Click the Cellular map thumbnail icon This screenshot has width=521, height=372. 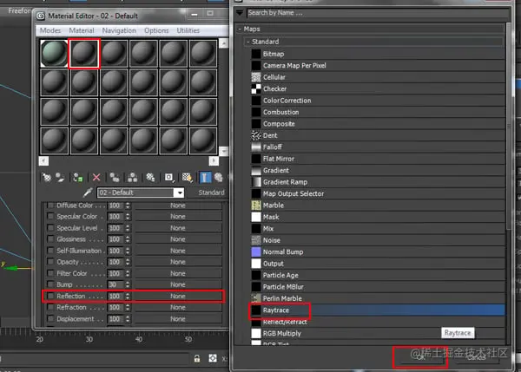(256, 77)
